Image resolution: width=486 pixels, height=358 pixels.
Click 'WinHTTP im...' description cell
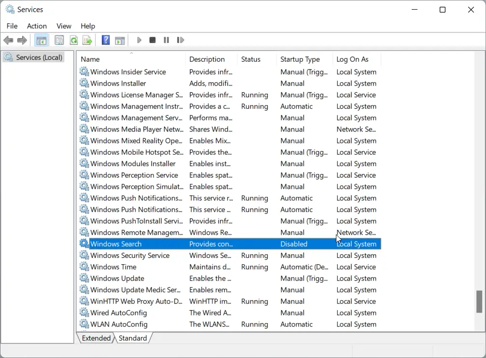pos(210,301)
